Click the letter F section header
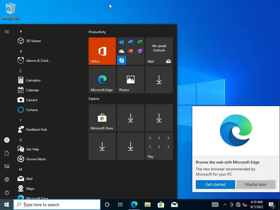Viewport: 280px width, 210px height. 21,120
